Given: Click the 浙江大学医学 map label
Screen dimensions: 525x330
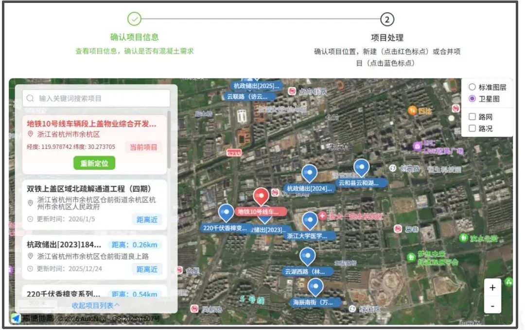Looking at the screenshot, I should (x=309, y=236).
